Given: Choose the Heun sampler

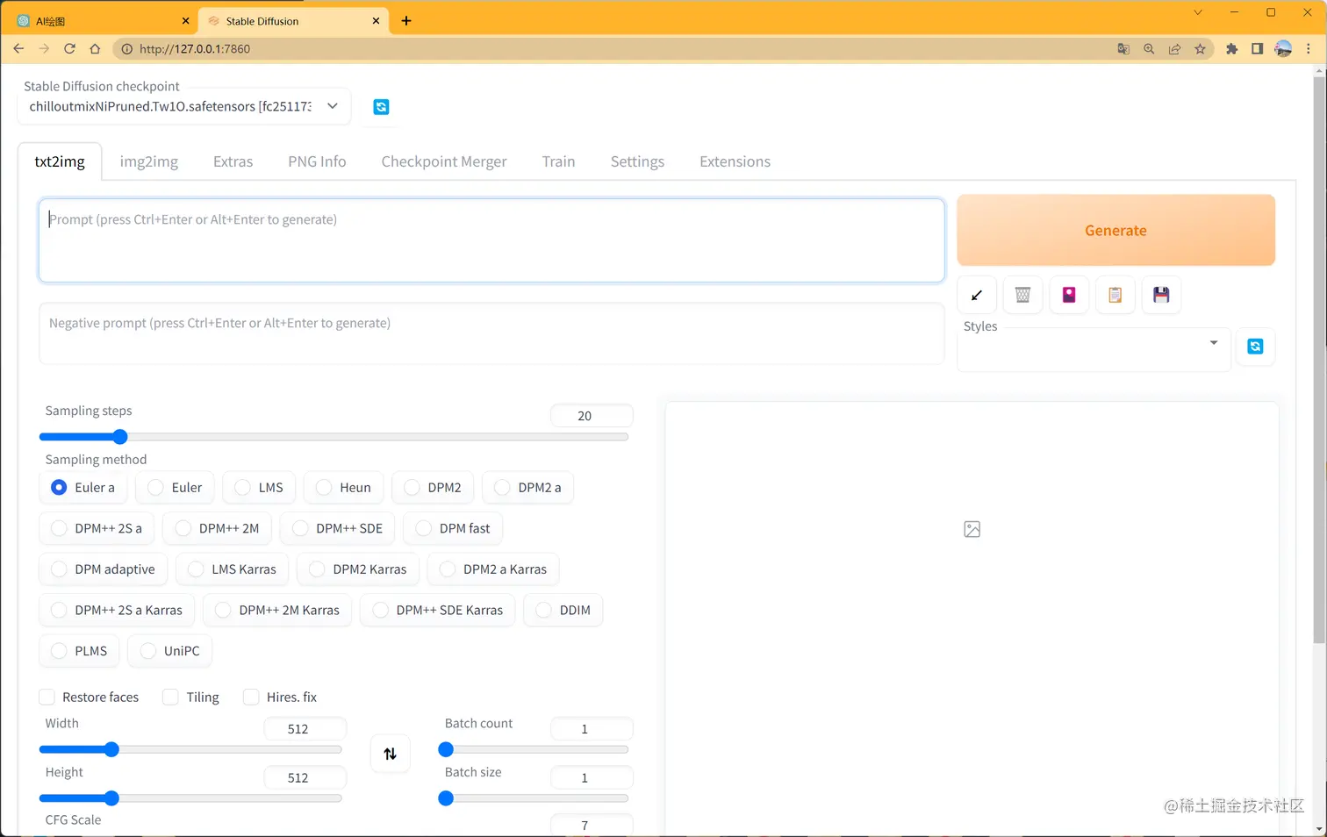Looking at the screenshot, I should point(344,488).
